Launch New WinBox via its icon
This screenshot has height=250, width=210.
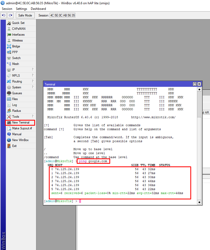(x=9, y=140)
